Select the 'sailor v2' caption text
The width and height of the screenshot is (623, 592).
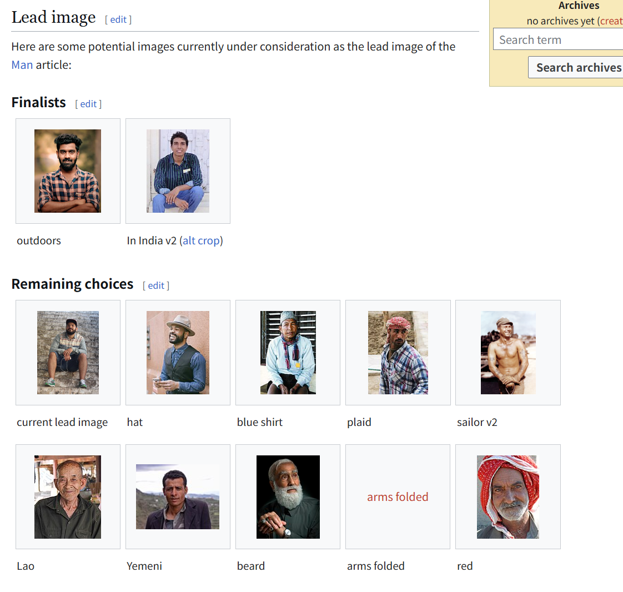point(477,422)
